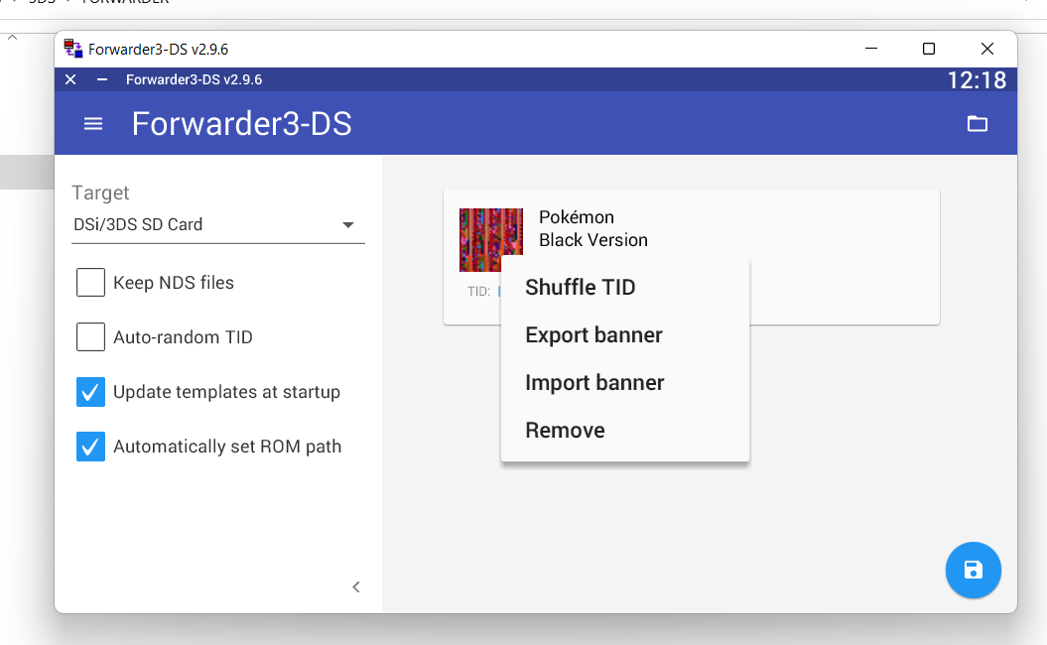Open the folder browse icon in the header
Image resolution: width=1047 pixels, height=645 pixels.
977,123
